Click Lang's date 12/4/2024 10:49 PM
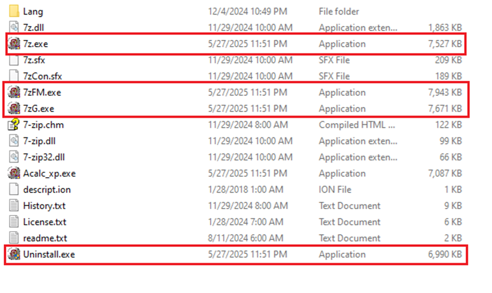Image resolution: width=492 pixels, height=293 pixels. coord(247,12)
